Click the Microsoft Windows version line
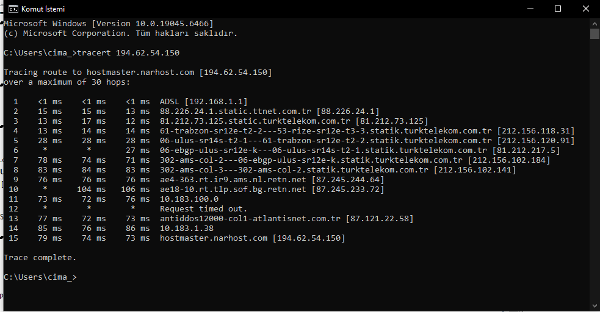The image size is (600, 312). (x=109, y=24)
